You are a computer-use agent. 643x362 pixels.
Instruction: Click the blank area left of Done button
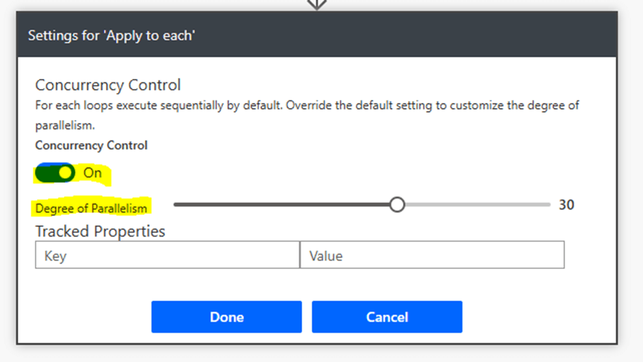click(86, 317)
